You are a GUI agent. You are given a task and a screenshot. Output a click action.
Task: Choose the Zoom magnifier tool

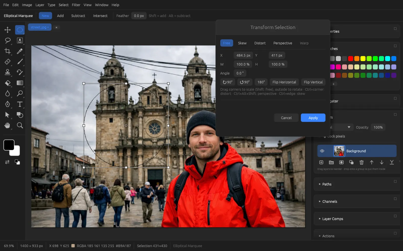(x=20, y=125)
